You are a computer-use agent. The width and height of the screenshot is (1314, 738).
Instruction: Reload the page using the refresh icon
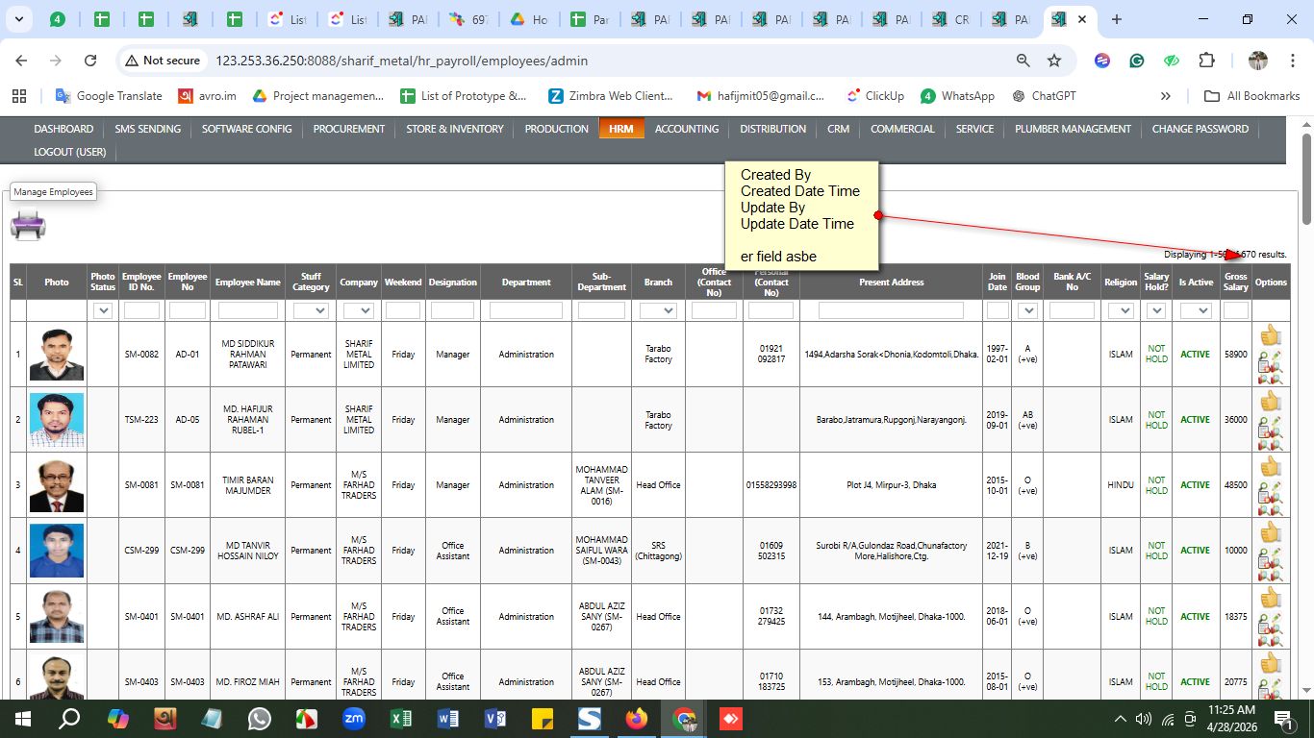[90, 61]
